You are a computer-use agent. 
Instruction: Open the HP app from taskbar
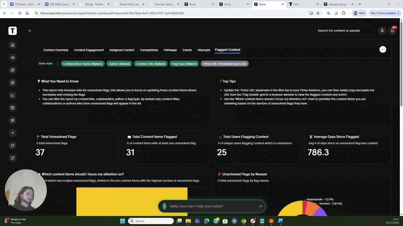tap(234, 221)
